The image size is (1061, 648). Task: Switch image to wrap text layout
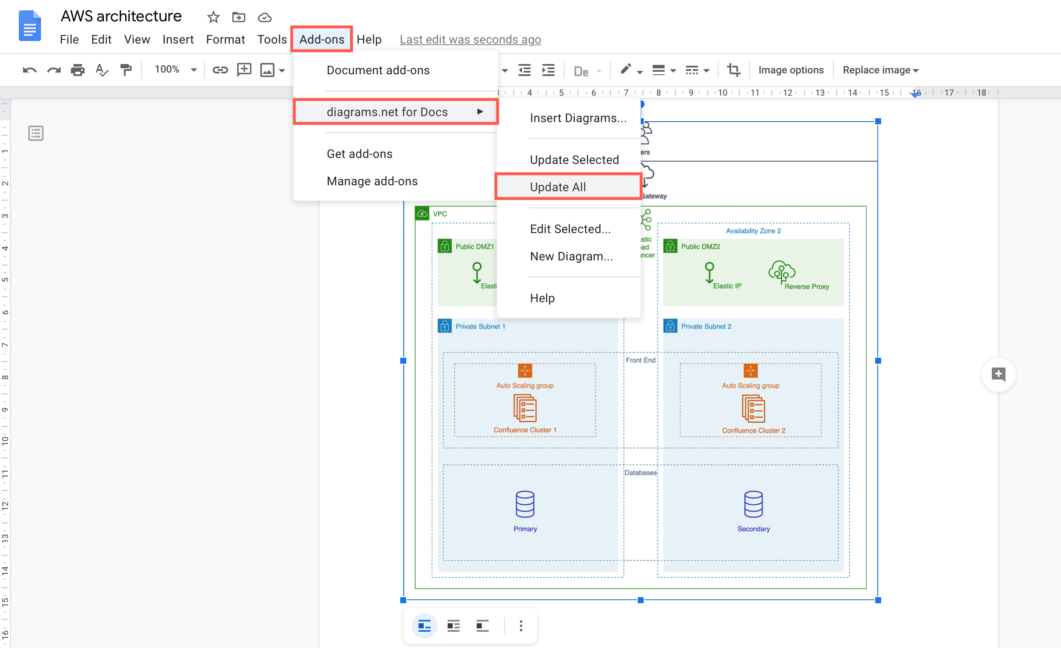[453, 626]
